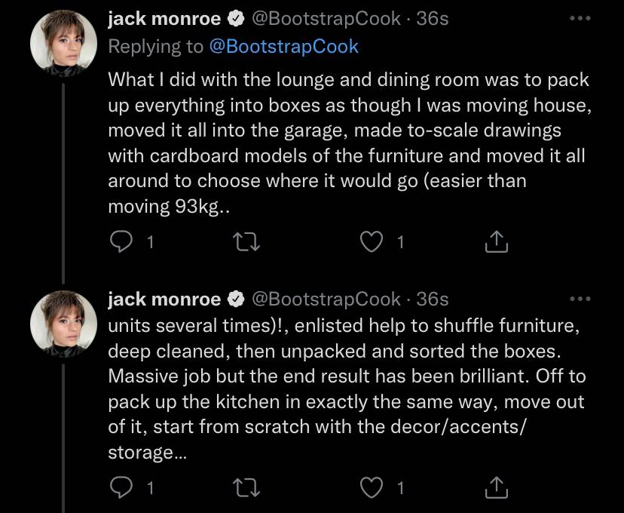Open the second tweet's profile avatar
Screen dimensions: 624x513
point(63,324)
